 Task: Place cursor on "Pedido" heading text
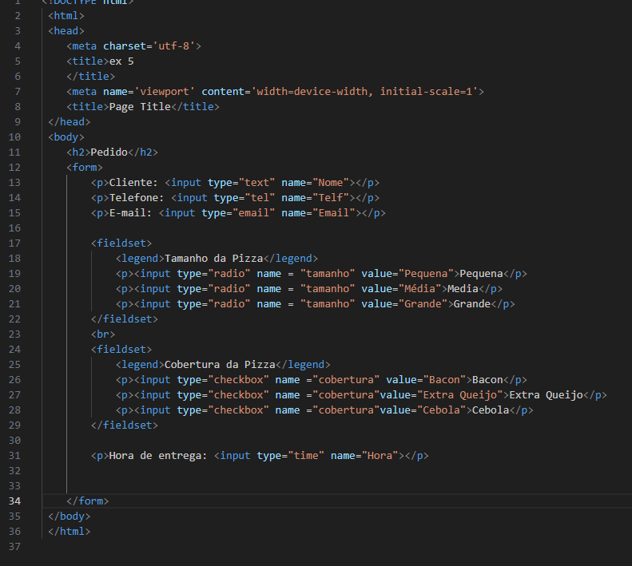pos(109,152)
